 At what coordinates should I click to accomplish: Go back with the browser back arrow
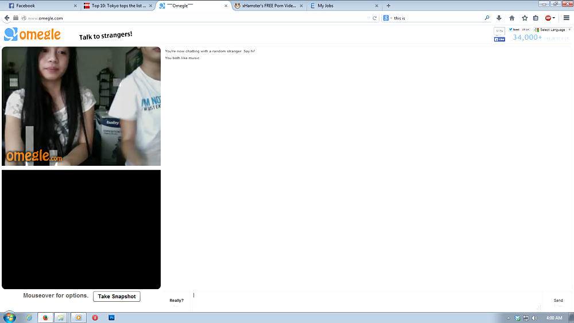(7, 18)
